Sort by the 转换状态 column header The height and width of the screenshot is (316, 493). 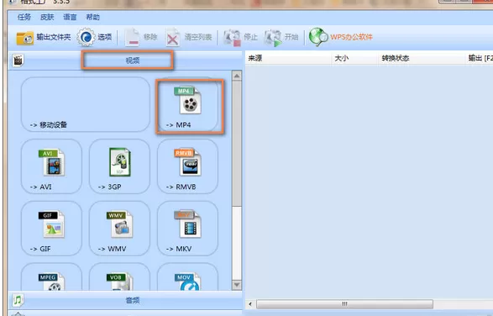(x=422, y=58)
